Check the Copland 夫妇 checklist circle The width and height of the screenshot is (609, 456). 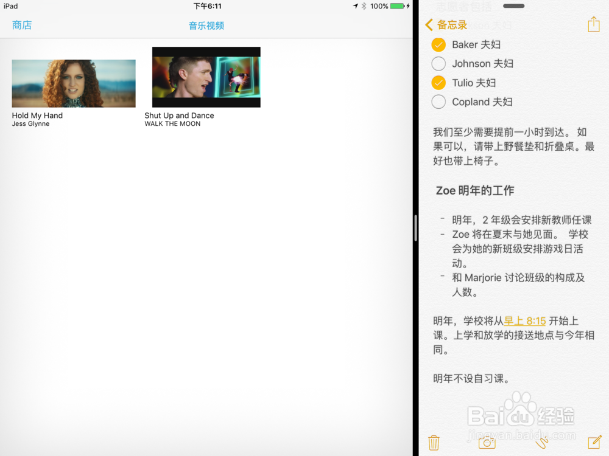click(x=438, y=102)
